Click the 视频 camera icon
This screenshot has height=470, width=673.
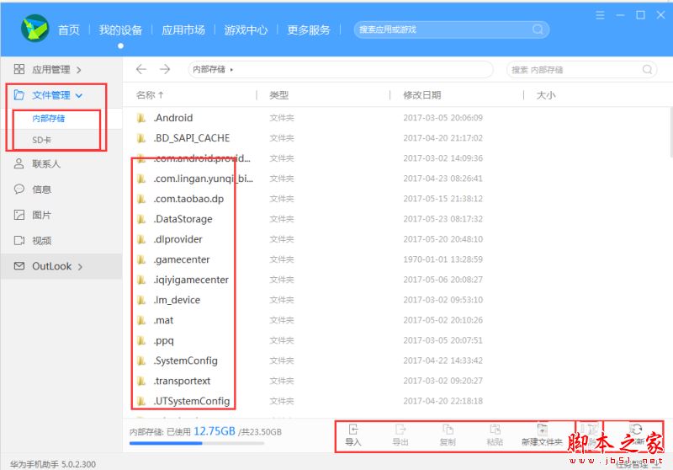[19, 241]
